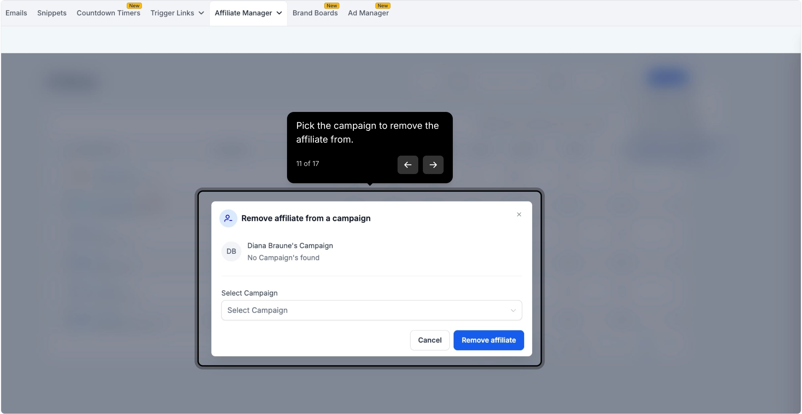Click the Pick the campaign tooltip text
This screenshot has width=802, height=414.
[368, 133]
